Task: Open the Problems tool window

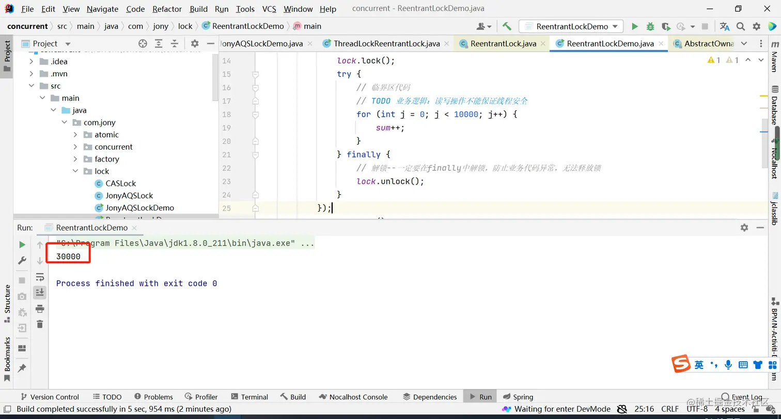Action: tap(153, 397)
